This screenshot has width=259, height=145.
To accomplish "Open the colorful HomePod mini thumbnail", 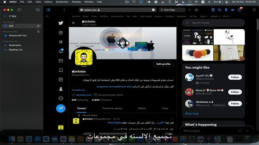I will pyautogui.click(x=197, y=53).
